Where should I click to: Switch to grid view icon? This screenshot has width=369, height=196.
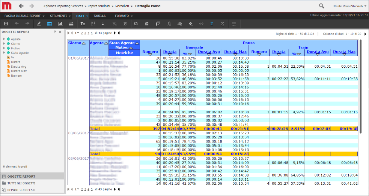[x=50, y=24]
